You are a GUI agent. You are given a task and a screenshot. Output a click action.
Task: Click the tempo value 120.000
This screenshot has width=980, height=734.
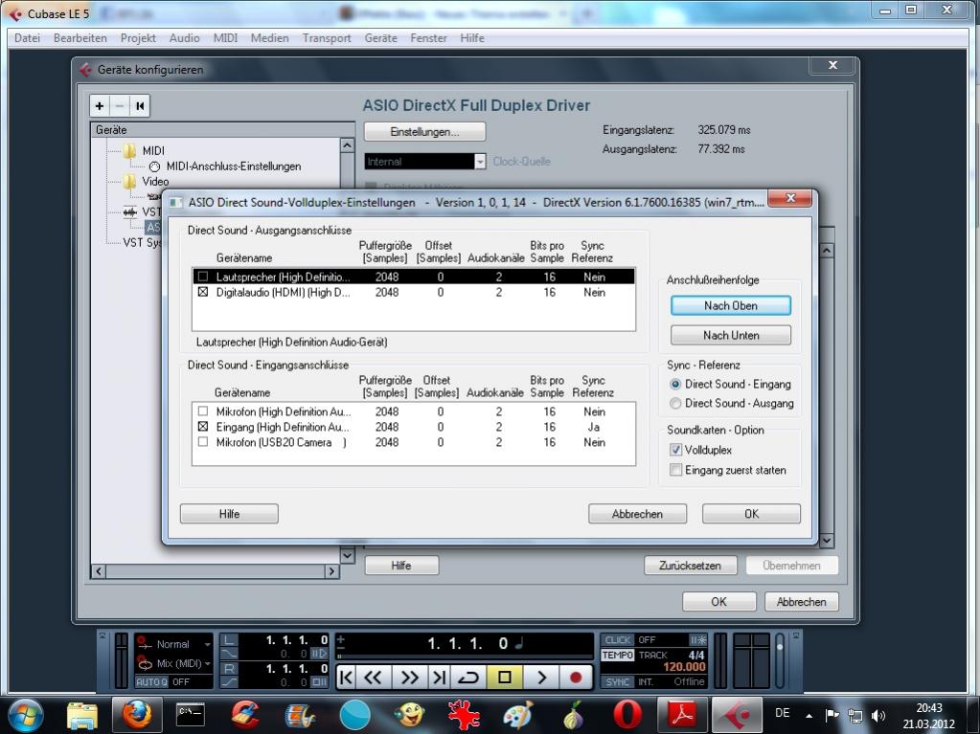[684, 667]
